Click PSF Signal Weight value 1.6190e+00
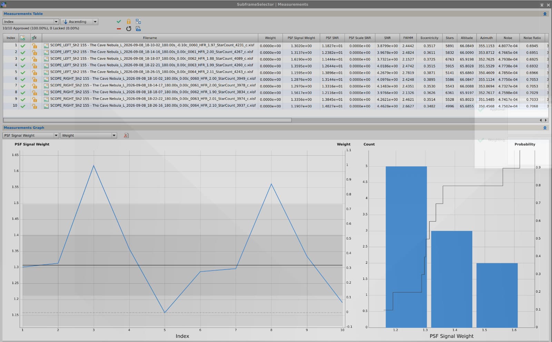 pyautogui.click(x=301, y=59)
